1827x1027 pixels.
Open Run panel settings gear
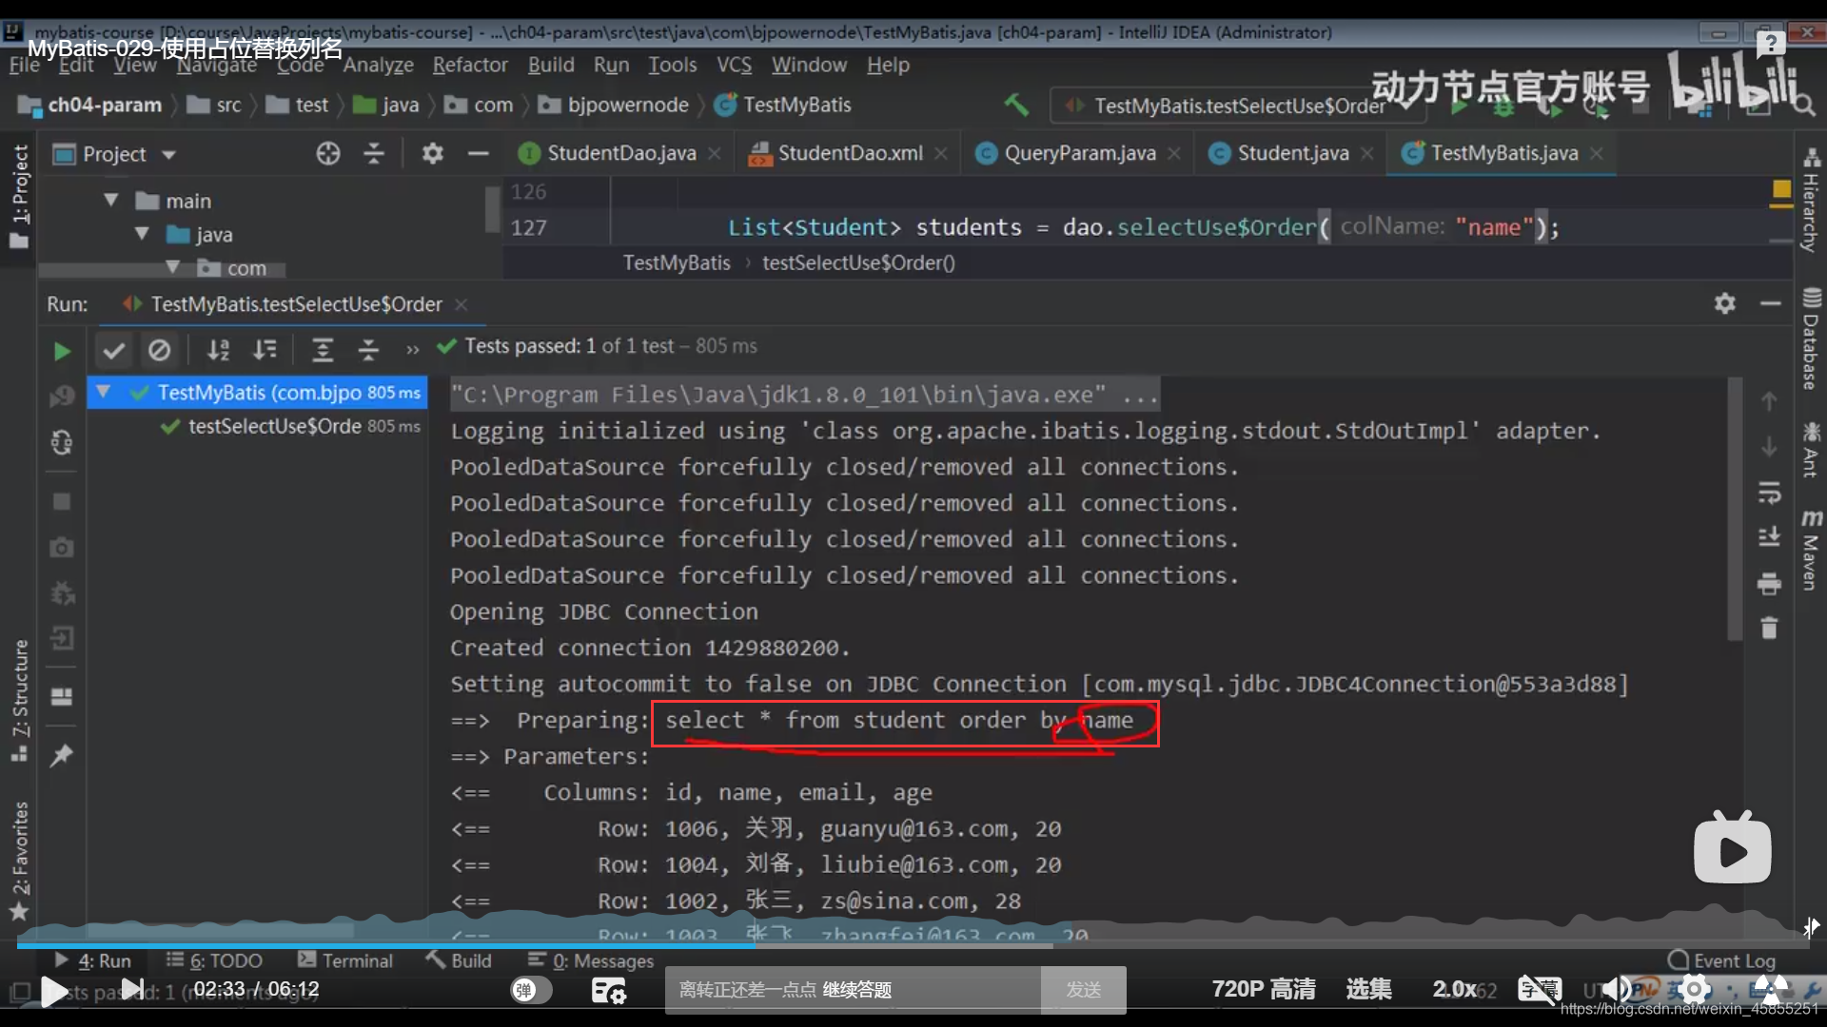point(1725,303)
